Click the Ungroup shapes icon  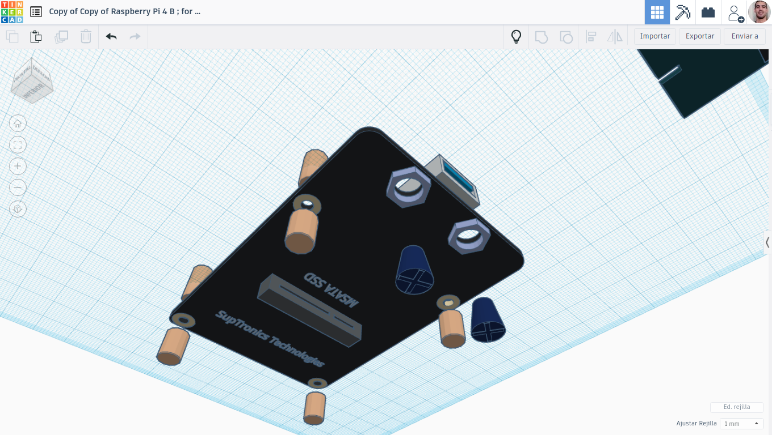pos(566,37)
